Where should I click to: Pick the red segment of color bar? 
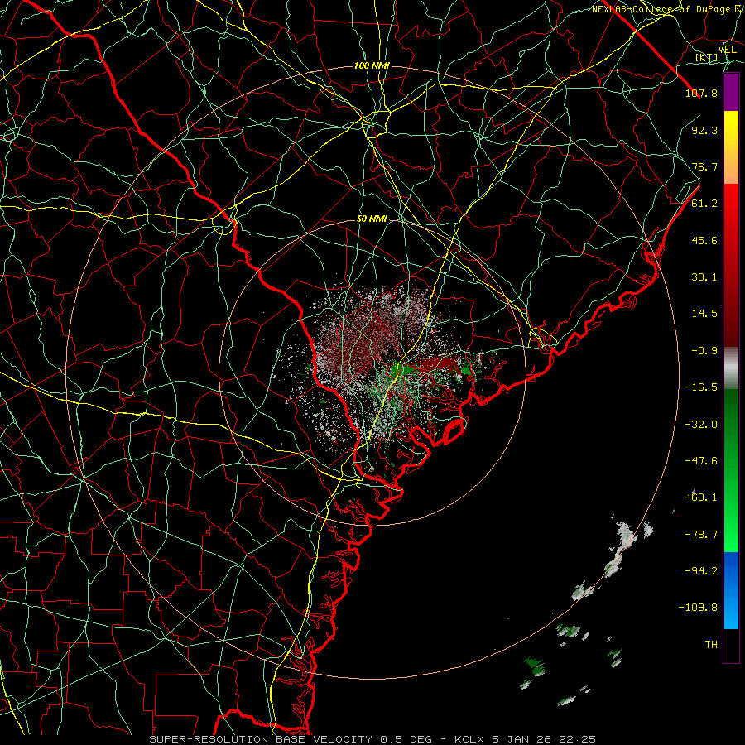[x=731, y=265]
